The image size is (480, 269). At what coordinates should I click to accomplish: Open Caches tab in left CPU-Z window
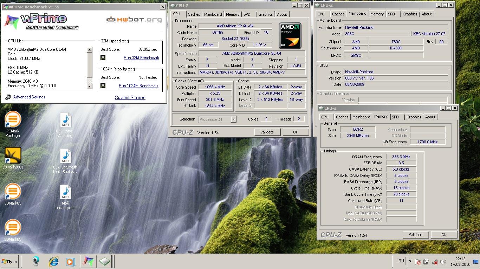[x=194, y=14]
